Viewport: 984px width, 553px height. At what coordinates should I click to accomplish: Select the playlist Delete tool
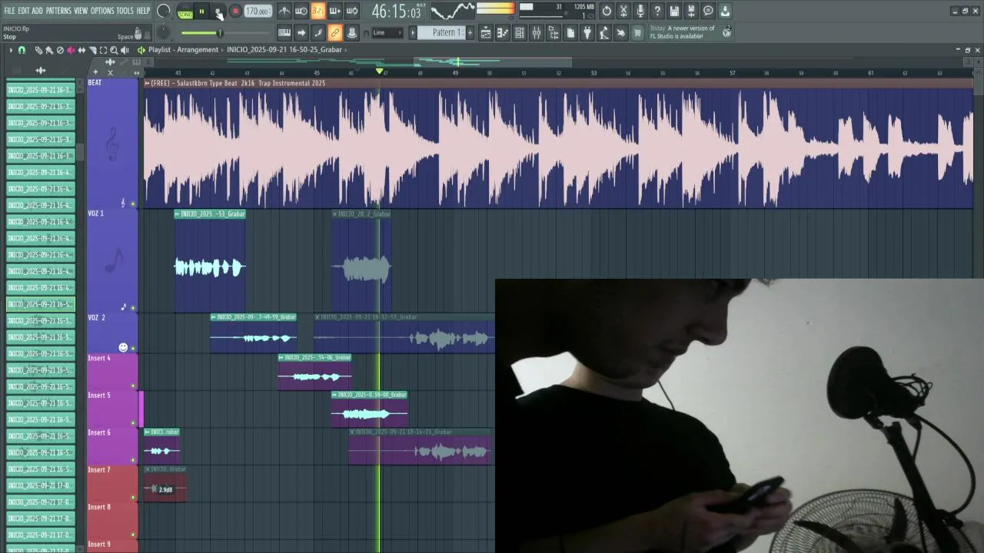point(60,50)
